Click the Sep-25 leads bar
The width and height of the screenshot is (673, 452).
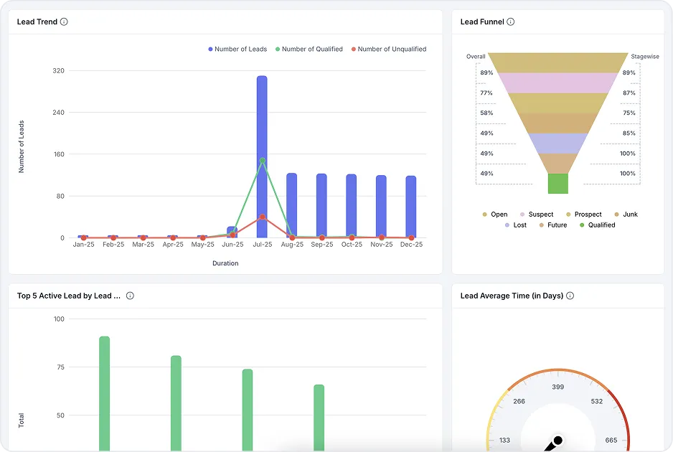[321, 206]
